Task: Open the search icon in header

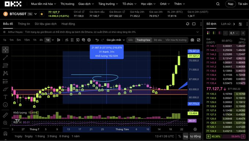Action: click(218, 4)
